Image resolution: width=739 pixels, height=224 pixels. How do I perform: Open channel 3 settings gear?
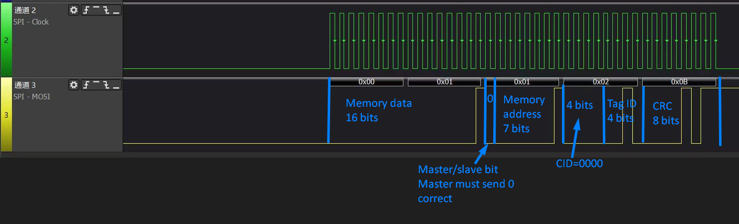click(x=74, y=85)
